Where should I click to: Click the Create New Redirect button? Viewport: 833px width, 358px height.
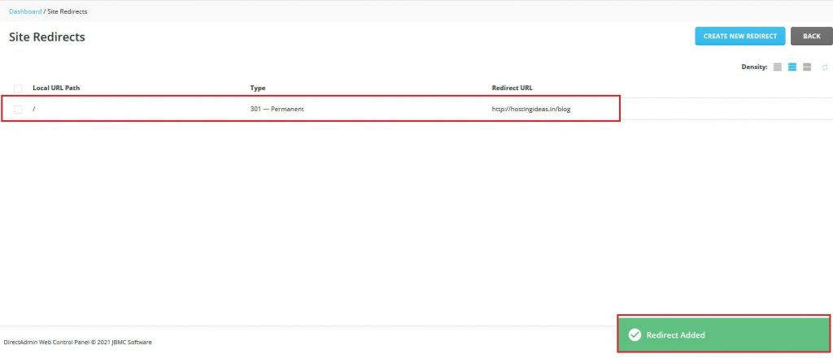[740, 36]
